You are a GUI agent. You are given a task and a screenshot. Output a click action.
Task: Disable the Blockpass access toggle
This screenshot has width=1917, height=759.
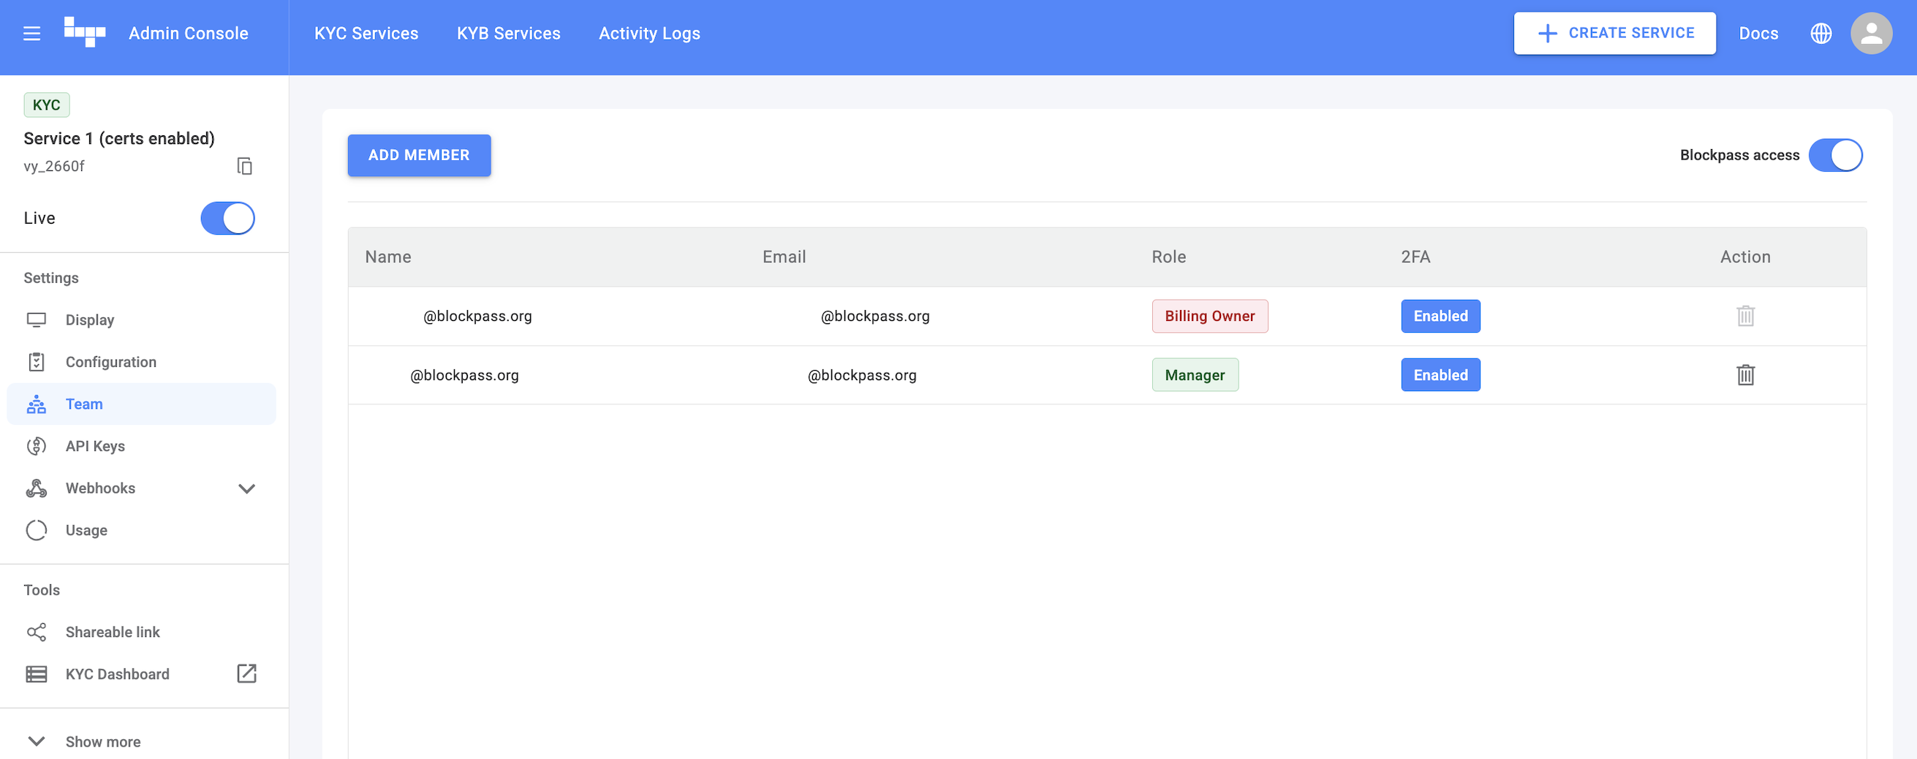tap(1835, 156)
